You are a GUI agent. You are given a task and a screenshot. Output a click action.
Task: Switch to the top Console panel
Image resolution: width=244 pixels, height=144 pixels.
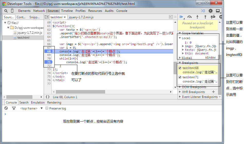tap(122, 11)
